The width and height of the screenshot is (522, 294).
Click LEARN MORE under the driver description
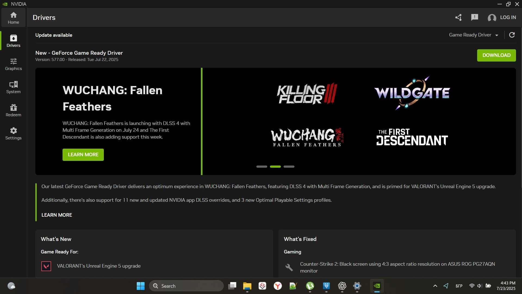pyautogui.click(x=57, y=215)
